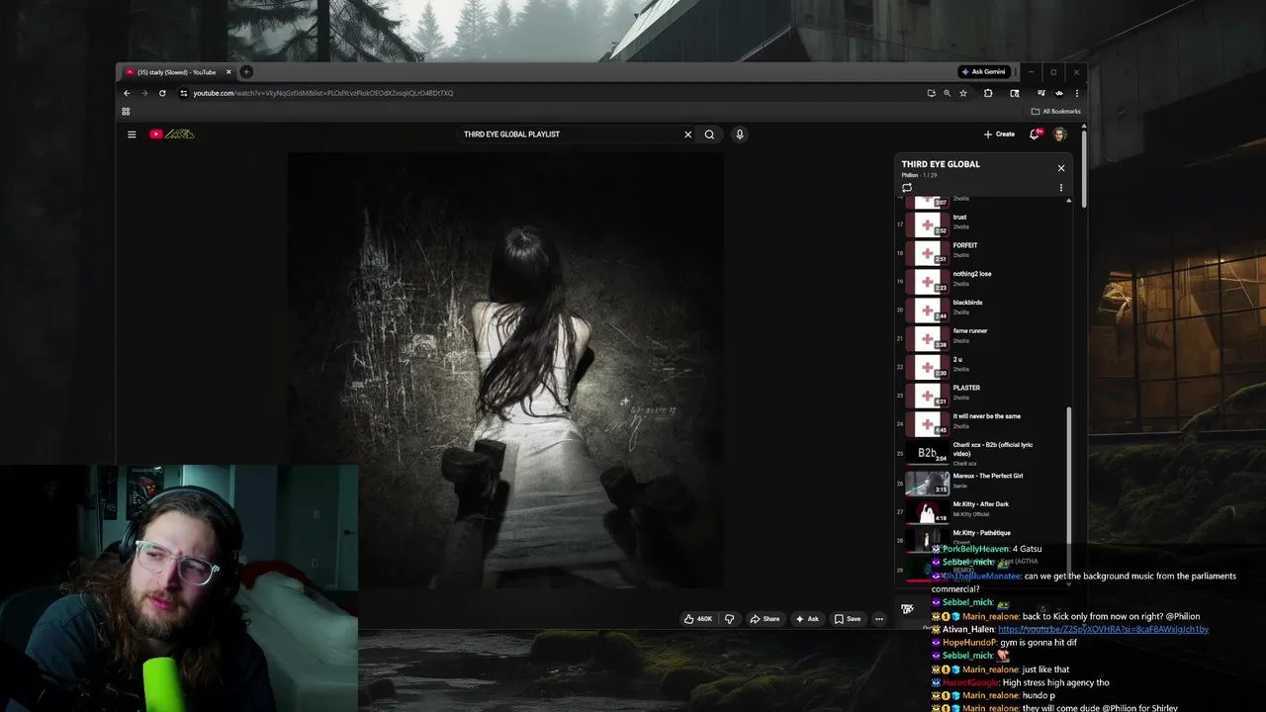Screen dimensions: 1266x712
Task: Click the magnifier search button
Action: pyautogui.click(x=709, y=134)
